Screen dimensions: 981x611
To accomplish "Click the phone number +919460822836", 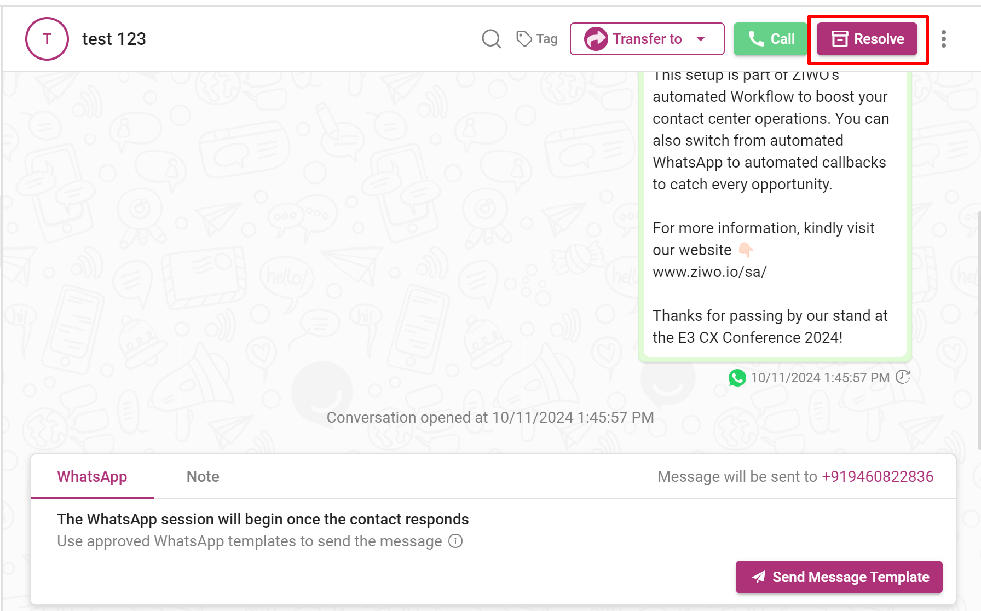I will click(x=878, y=476).
